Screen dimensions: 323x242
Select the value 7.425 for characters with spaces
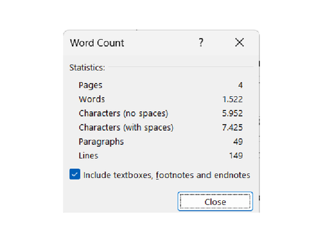point(232,128)
